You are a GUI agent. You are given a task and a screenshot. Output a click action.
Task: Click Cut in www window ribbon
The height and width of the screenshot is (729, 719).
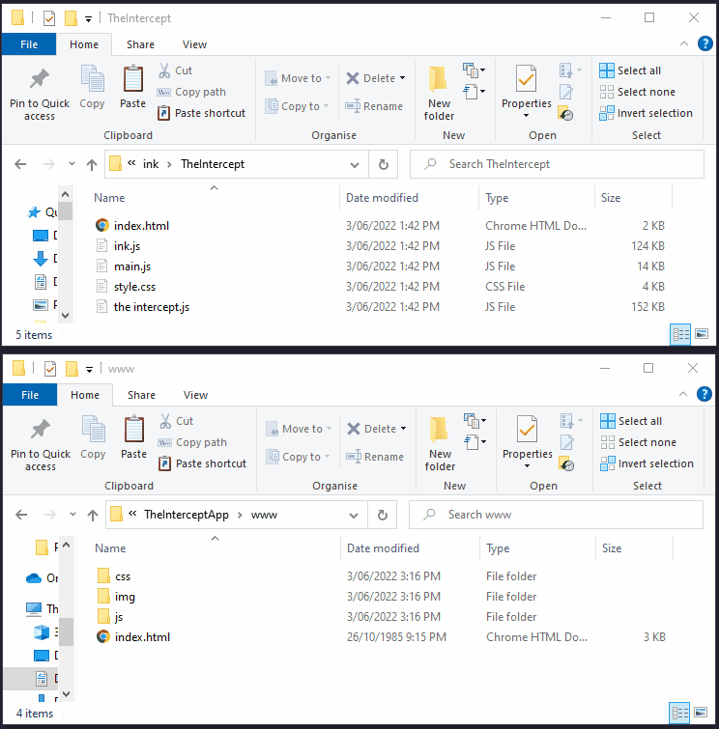pos(177,421)
